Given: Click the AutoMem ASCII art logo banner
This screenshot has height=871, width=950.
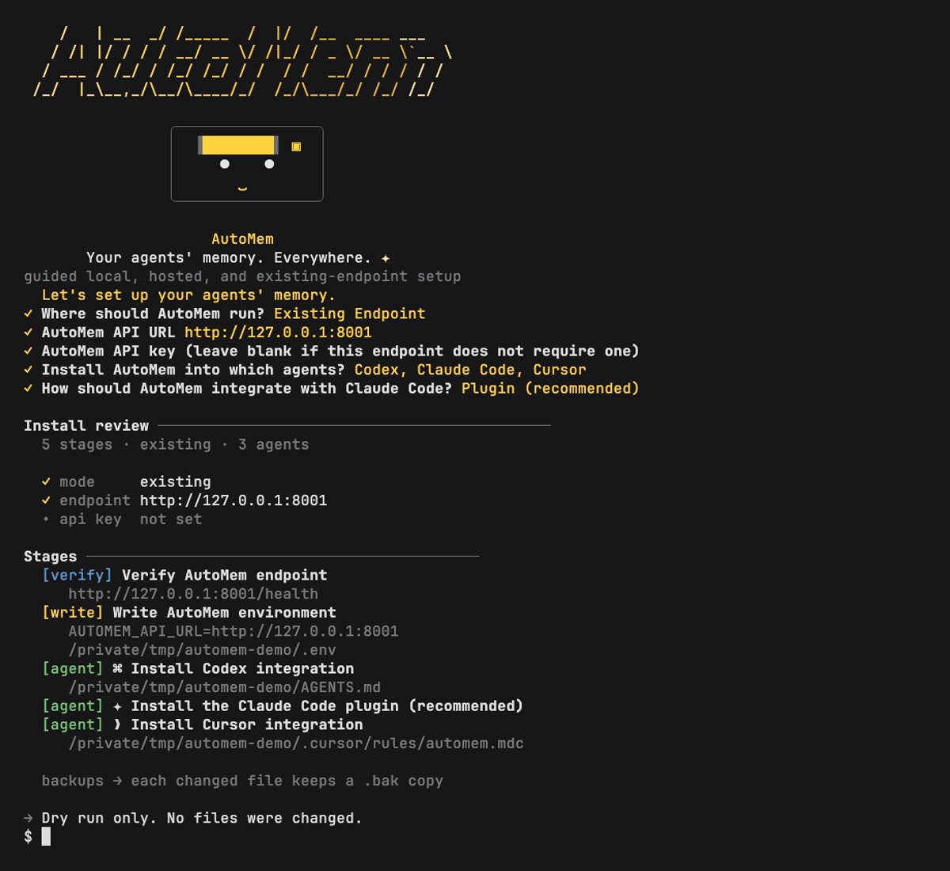Looking at the screenshot, I should [242, 63].
